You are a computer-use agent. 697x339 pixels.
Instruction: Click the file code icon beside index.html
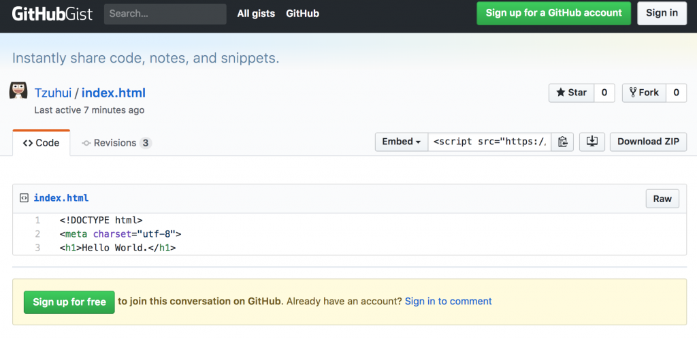24,198
